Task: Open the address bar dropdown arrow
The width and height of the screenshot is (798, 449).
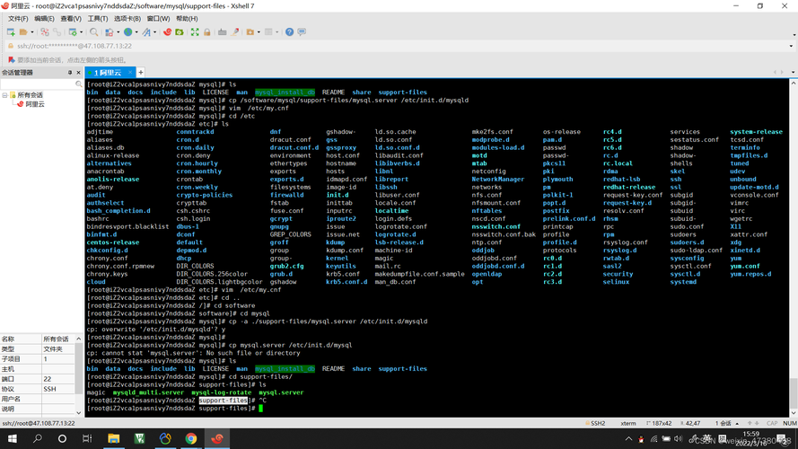Action: pyautogui.click(x=791, y=46)
